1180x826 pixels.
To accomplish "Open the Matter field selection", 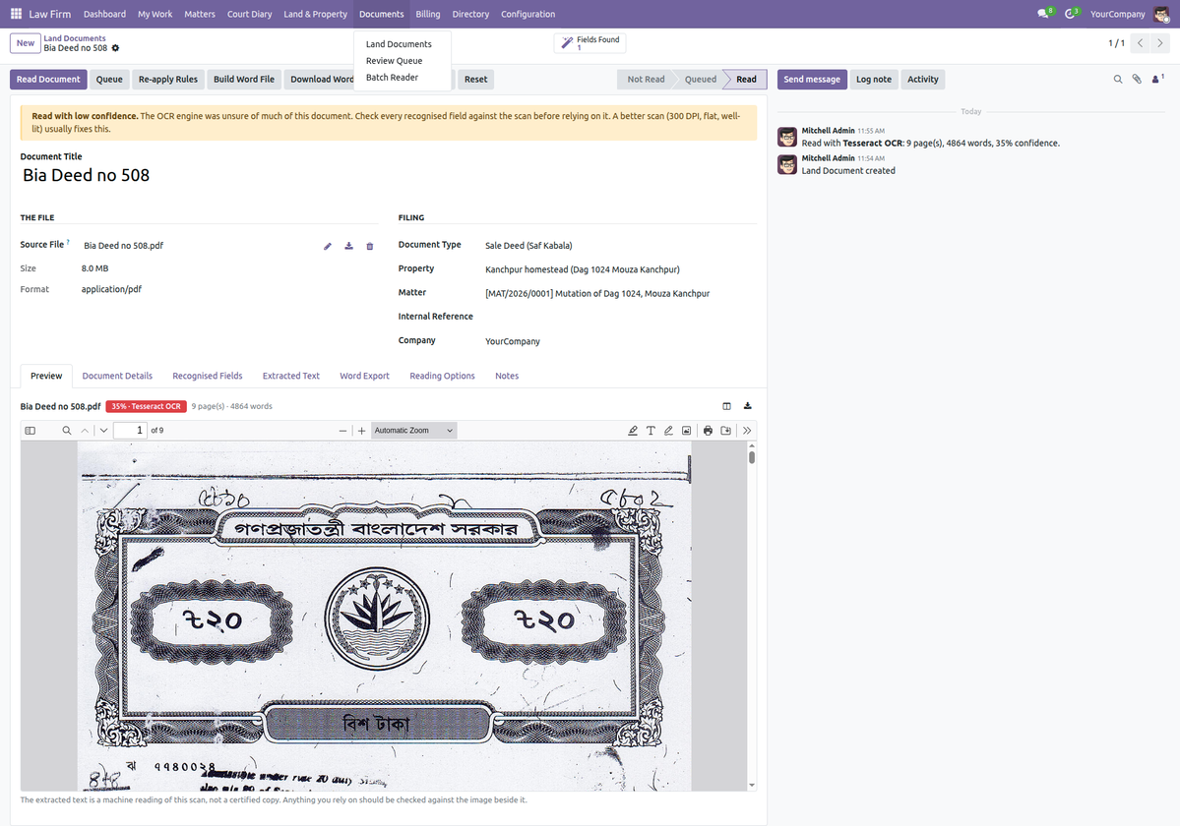I will 620,294.
